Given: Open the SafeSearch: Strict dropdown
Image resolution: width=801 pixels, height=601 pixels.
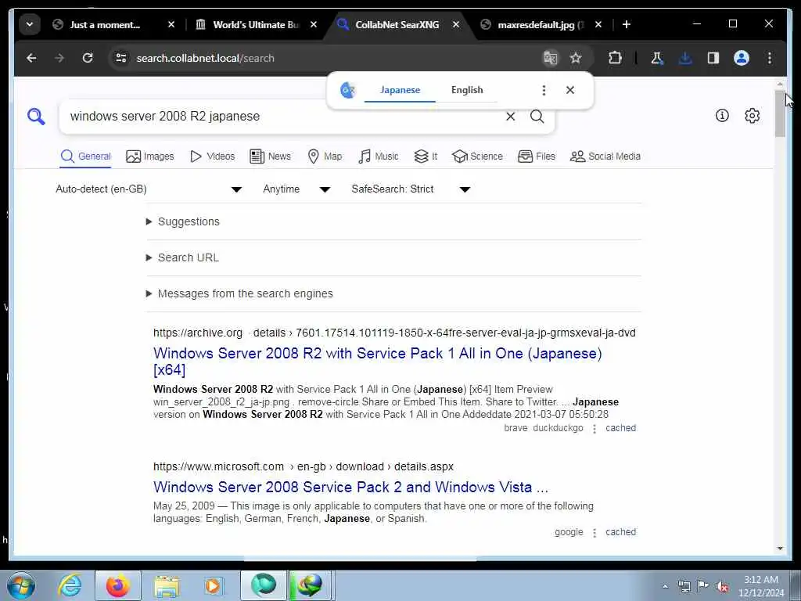Looking at the screenshot, I should pos(410,189).
